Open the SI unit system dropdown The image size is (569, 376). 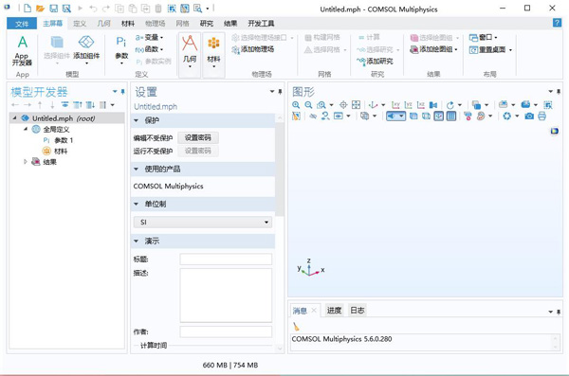(x=203, y=222)
